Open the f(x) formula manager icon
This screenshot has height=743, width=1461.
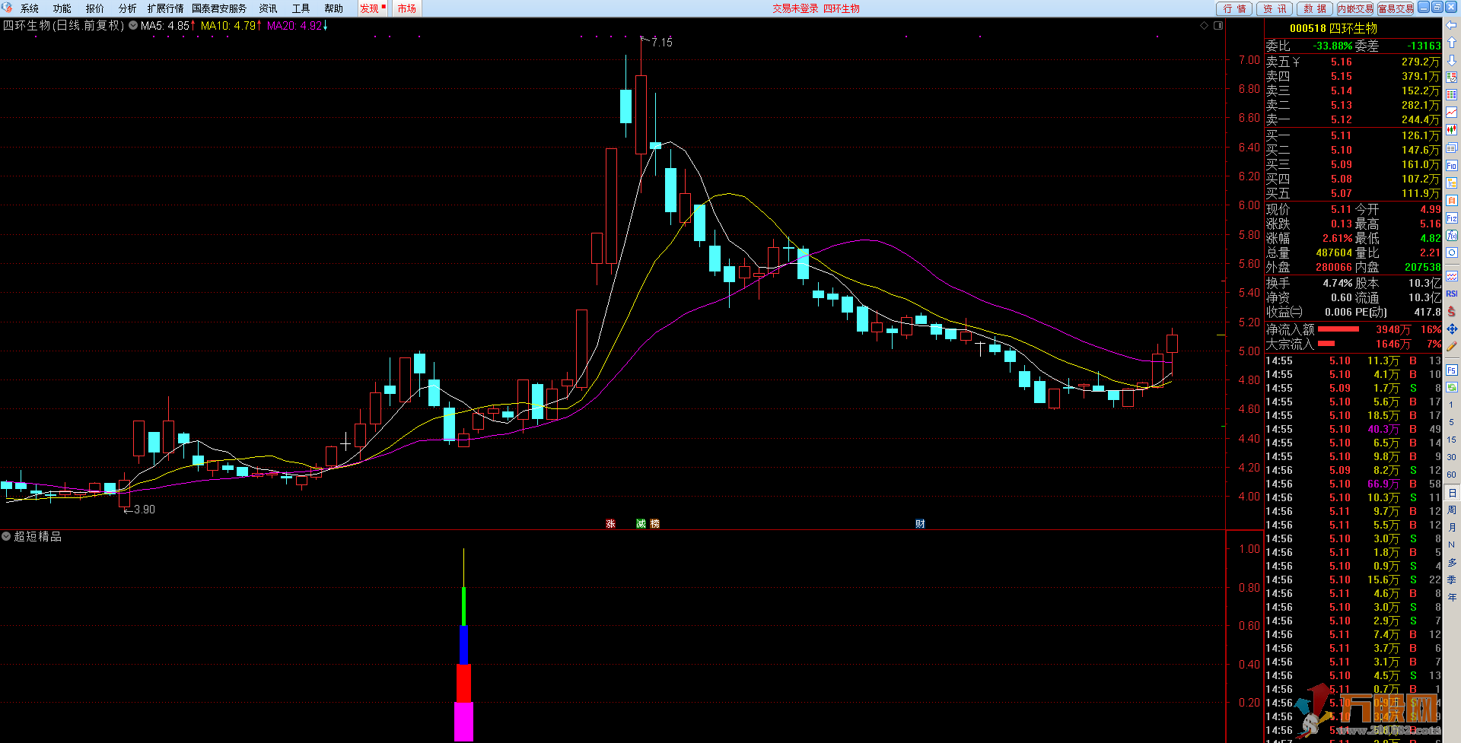[1452, 236]
